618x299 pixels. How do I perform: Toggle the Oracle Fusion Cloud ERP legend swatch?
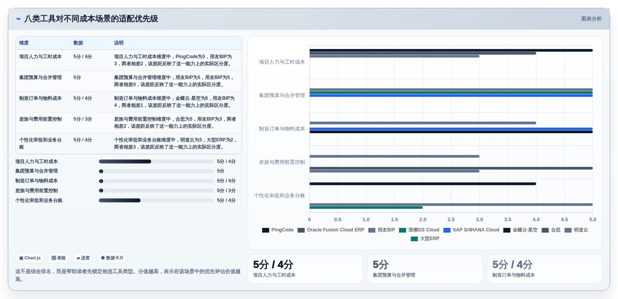[x=301, y=230]
